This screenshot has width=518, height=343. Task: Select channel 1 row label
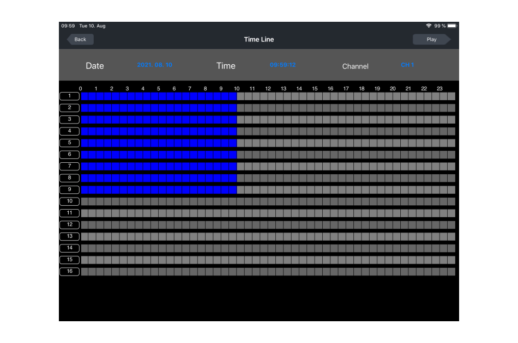pos(69,96)
